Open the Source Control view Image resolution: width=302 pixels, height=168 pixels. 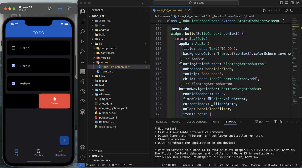tap(82, 41)
